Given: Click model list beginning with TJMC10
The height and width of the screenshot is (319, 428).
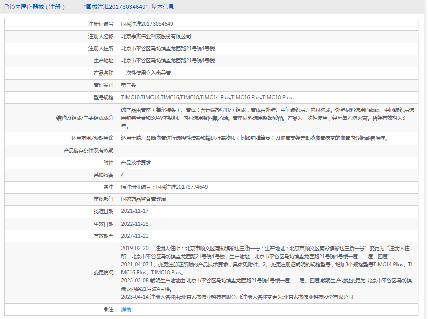Looking at the screenshot, I should click(206, 97).
